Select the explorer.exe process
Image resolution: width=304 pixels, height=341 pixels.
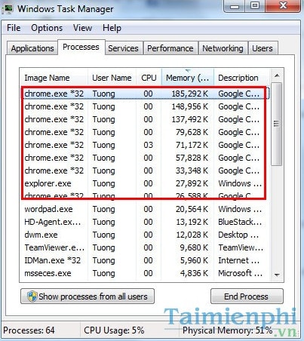tap(145, 183)
